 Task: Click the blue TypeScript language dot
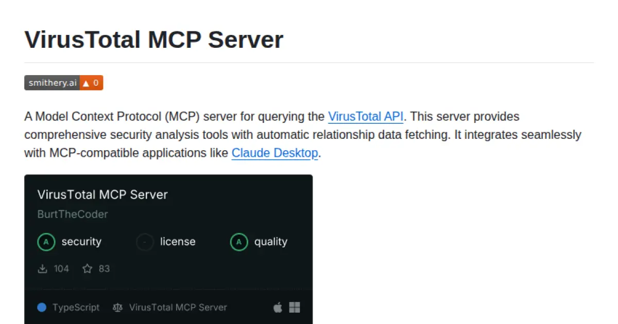point(42,307)
